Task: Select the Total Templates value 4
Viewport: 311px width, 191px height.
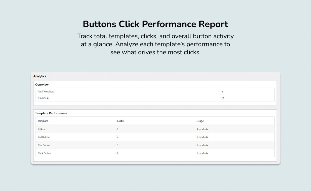Action: 222,92
